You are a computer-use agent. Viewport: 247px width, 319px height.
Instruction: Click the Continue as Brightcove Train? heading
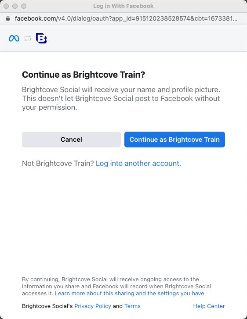84,75
